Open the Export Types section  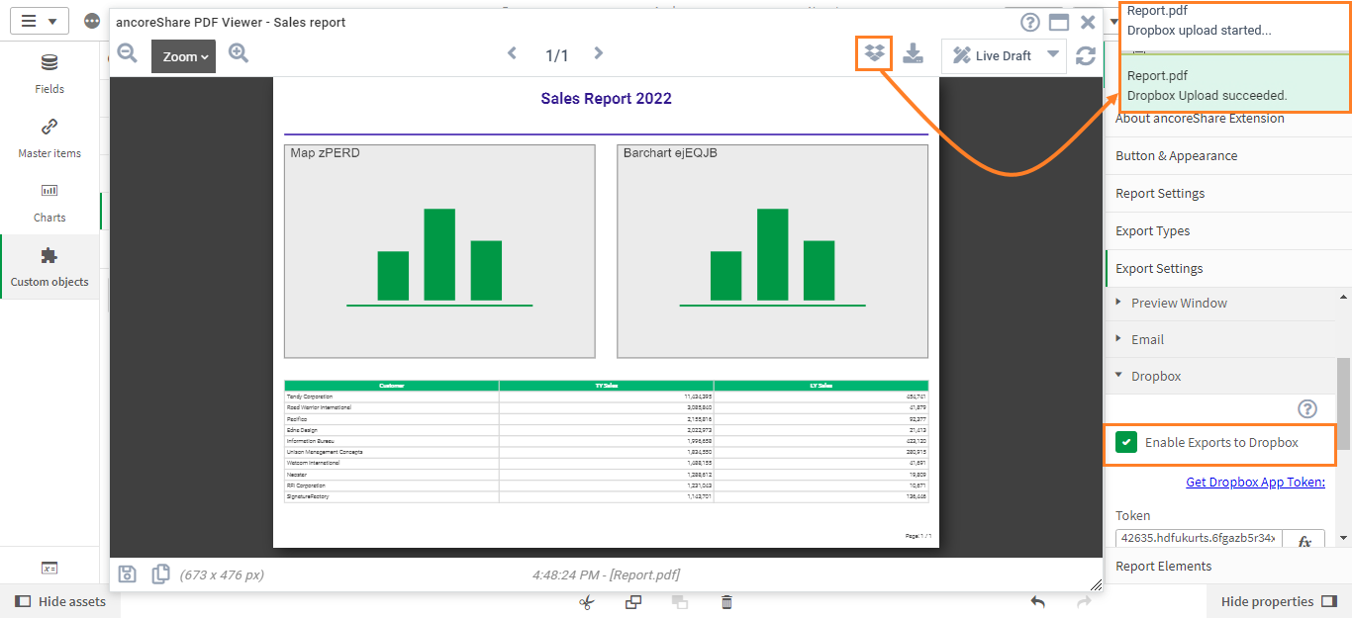(x=1228, y=230)
